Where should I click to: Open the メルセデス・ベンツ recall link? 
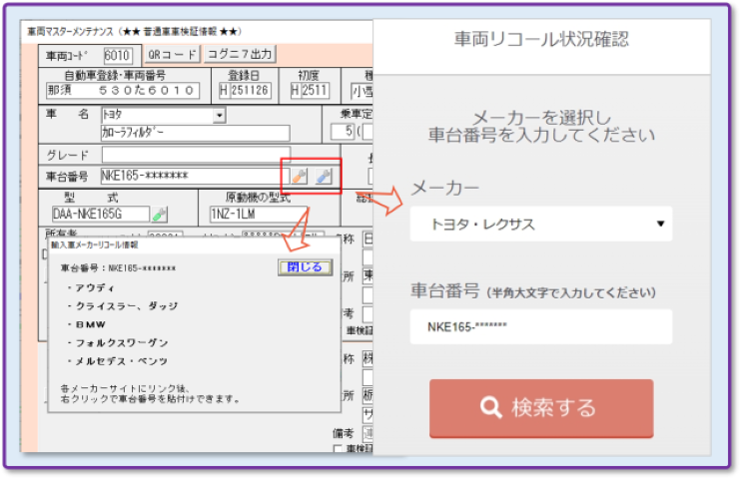coord(119,360)
